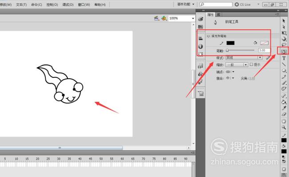Click the stage horizontal scrollbar

tap(61, 148)
